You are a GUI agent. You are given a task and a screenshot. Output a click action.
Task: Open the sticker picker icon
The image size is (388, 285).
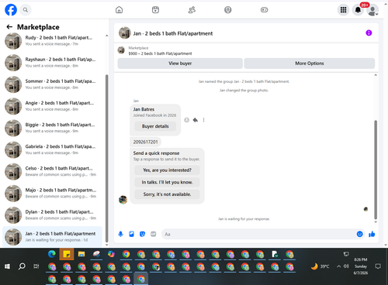pyautogui.click(x=142, y=234)
